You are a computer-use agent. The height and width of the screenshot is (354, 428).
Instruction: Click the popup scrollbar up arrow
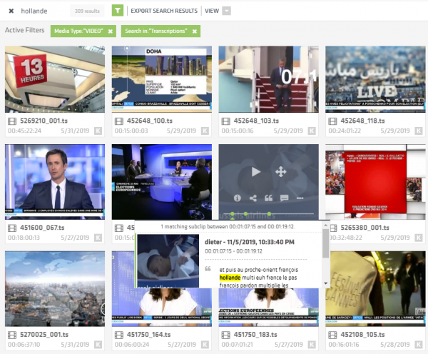[x=325, y=226]
